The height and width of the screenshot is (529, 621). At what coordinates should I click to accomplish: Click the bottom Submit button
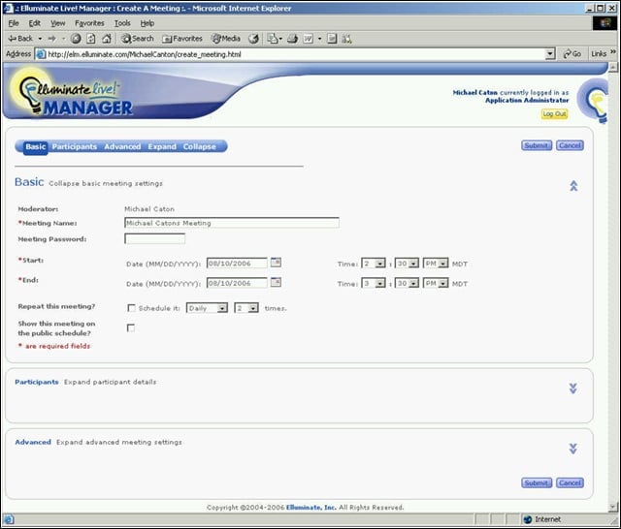537,482
